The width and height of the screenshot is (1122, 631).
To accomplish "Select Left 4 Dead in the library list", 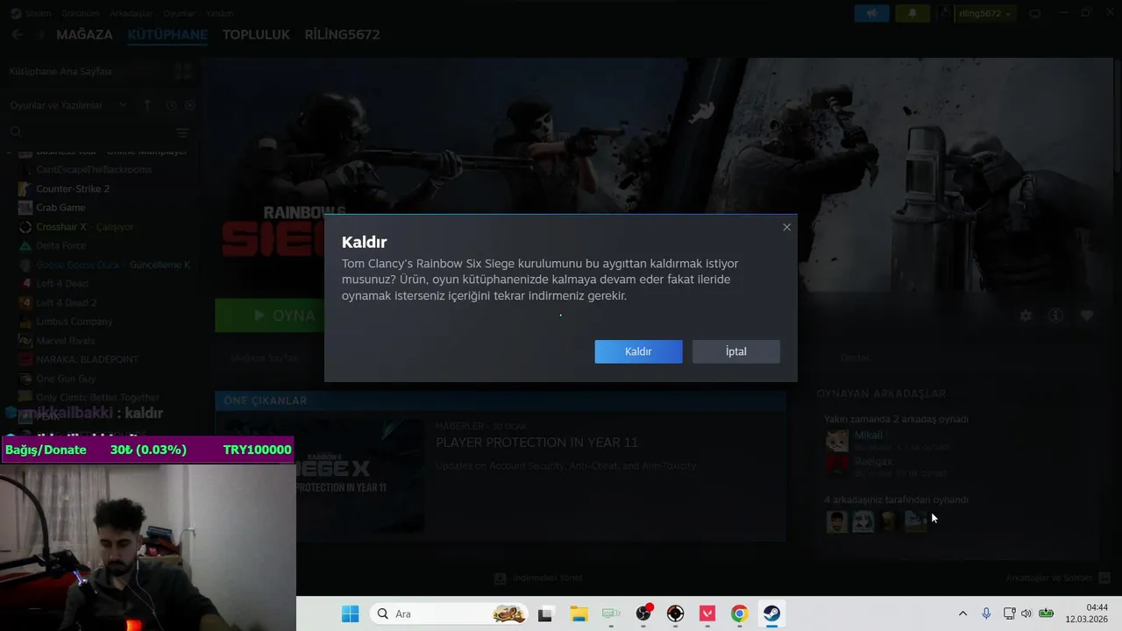I will [x=62, y=284].
